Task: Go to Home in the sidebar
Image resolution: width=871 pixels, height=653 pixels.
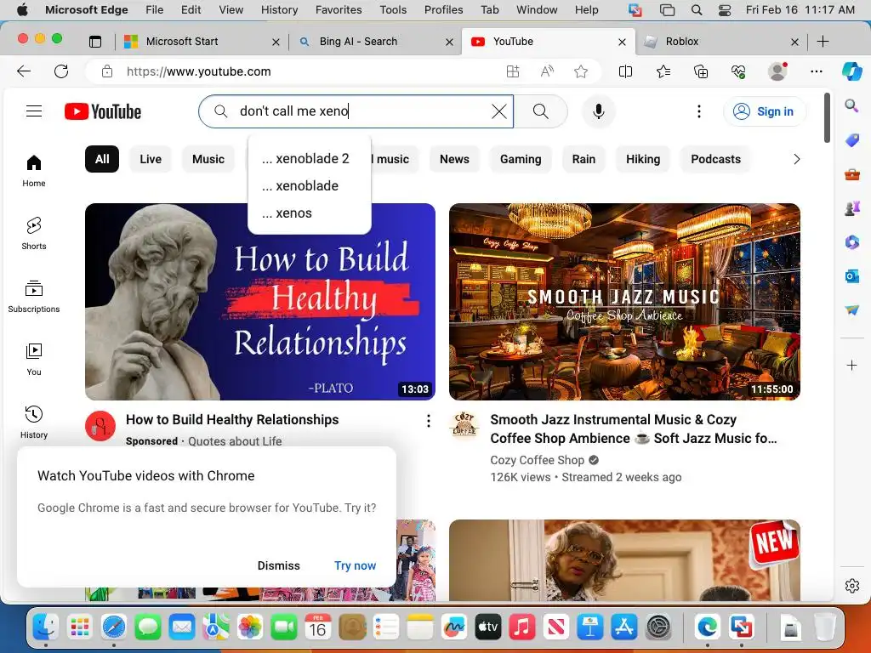Action: tap(34, 170)
